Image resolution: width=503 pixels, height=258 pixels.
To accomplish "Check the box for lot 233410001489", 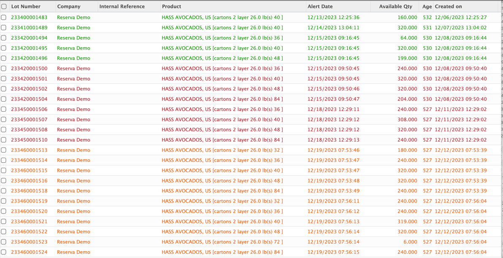I will (3, 28).
